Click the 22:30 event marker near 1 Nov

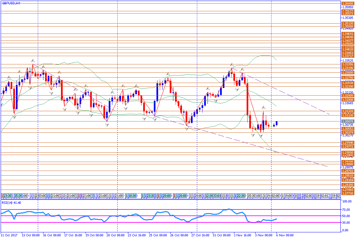click(x=241, y=196)
